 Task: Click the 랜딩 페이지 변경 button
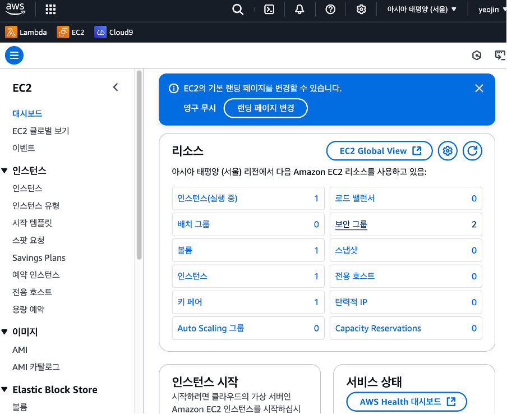(265, 108)
